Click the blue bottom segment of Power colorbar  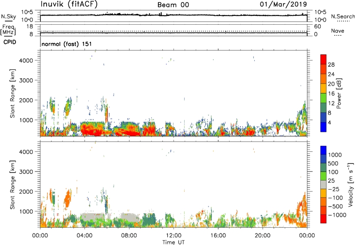pos(323,127)
